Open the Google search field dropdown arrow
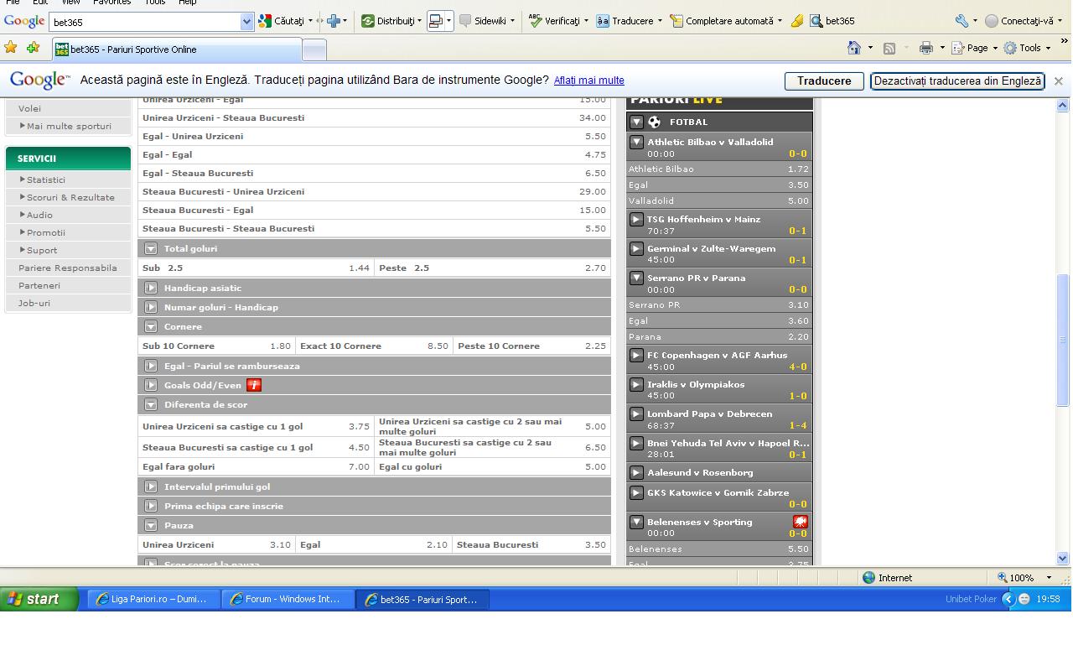The width and height of the screenshot is (1073, 671). coord(246,22)
